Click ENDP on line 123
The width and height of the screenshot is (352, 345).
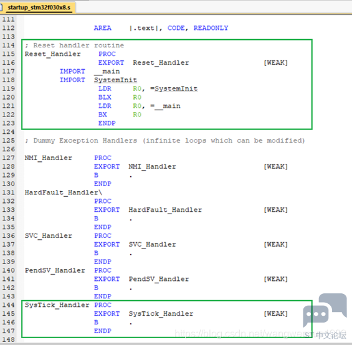107,123
